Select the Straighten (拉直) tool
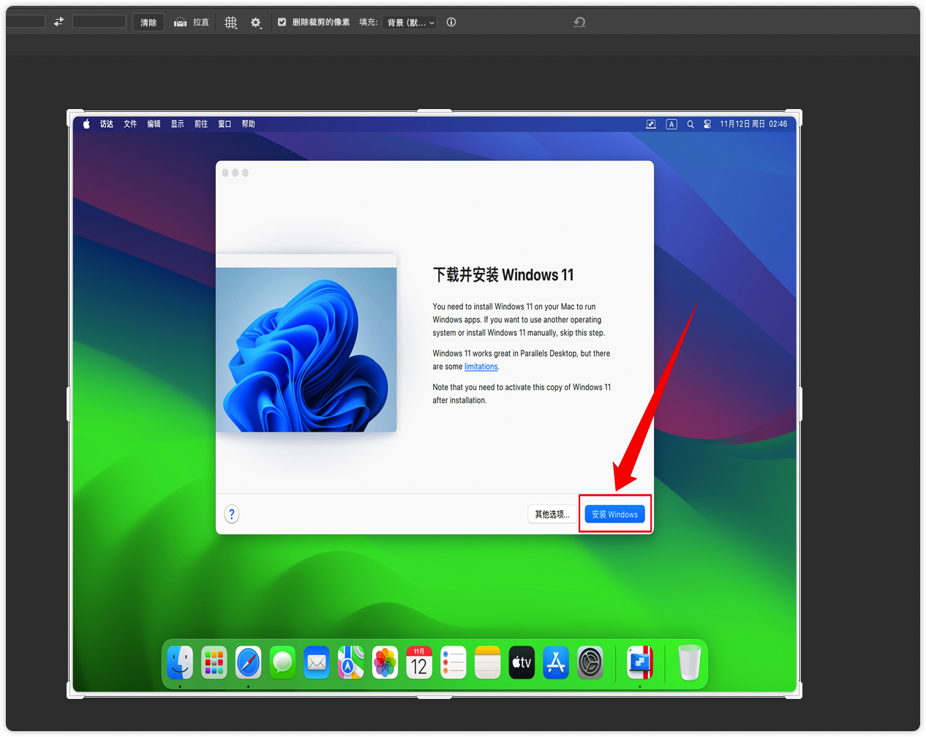The image size is (926, 737). coord(192,23)
